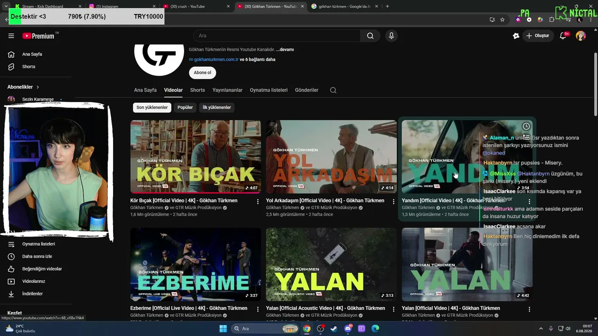
Task: Bookmark this page with star icon
Action: [x=502, y=20]
